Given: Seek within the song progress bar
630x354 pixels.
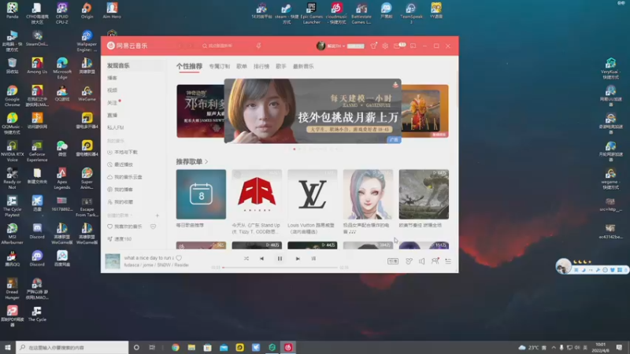Looking at the screenshot, I should point(280,267).
